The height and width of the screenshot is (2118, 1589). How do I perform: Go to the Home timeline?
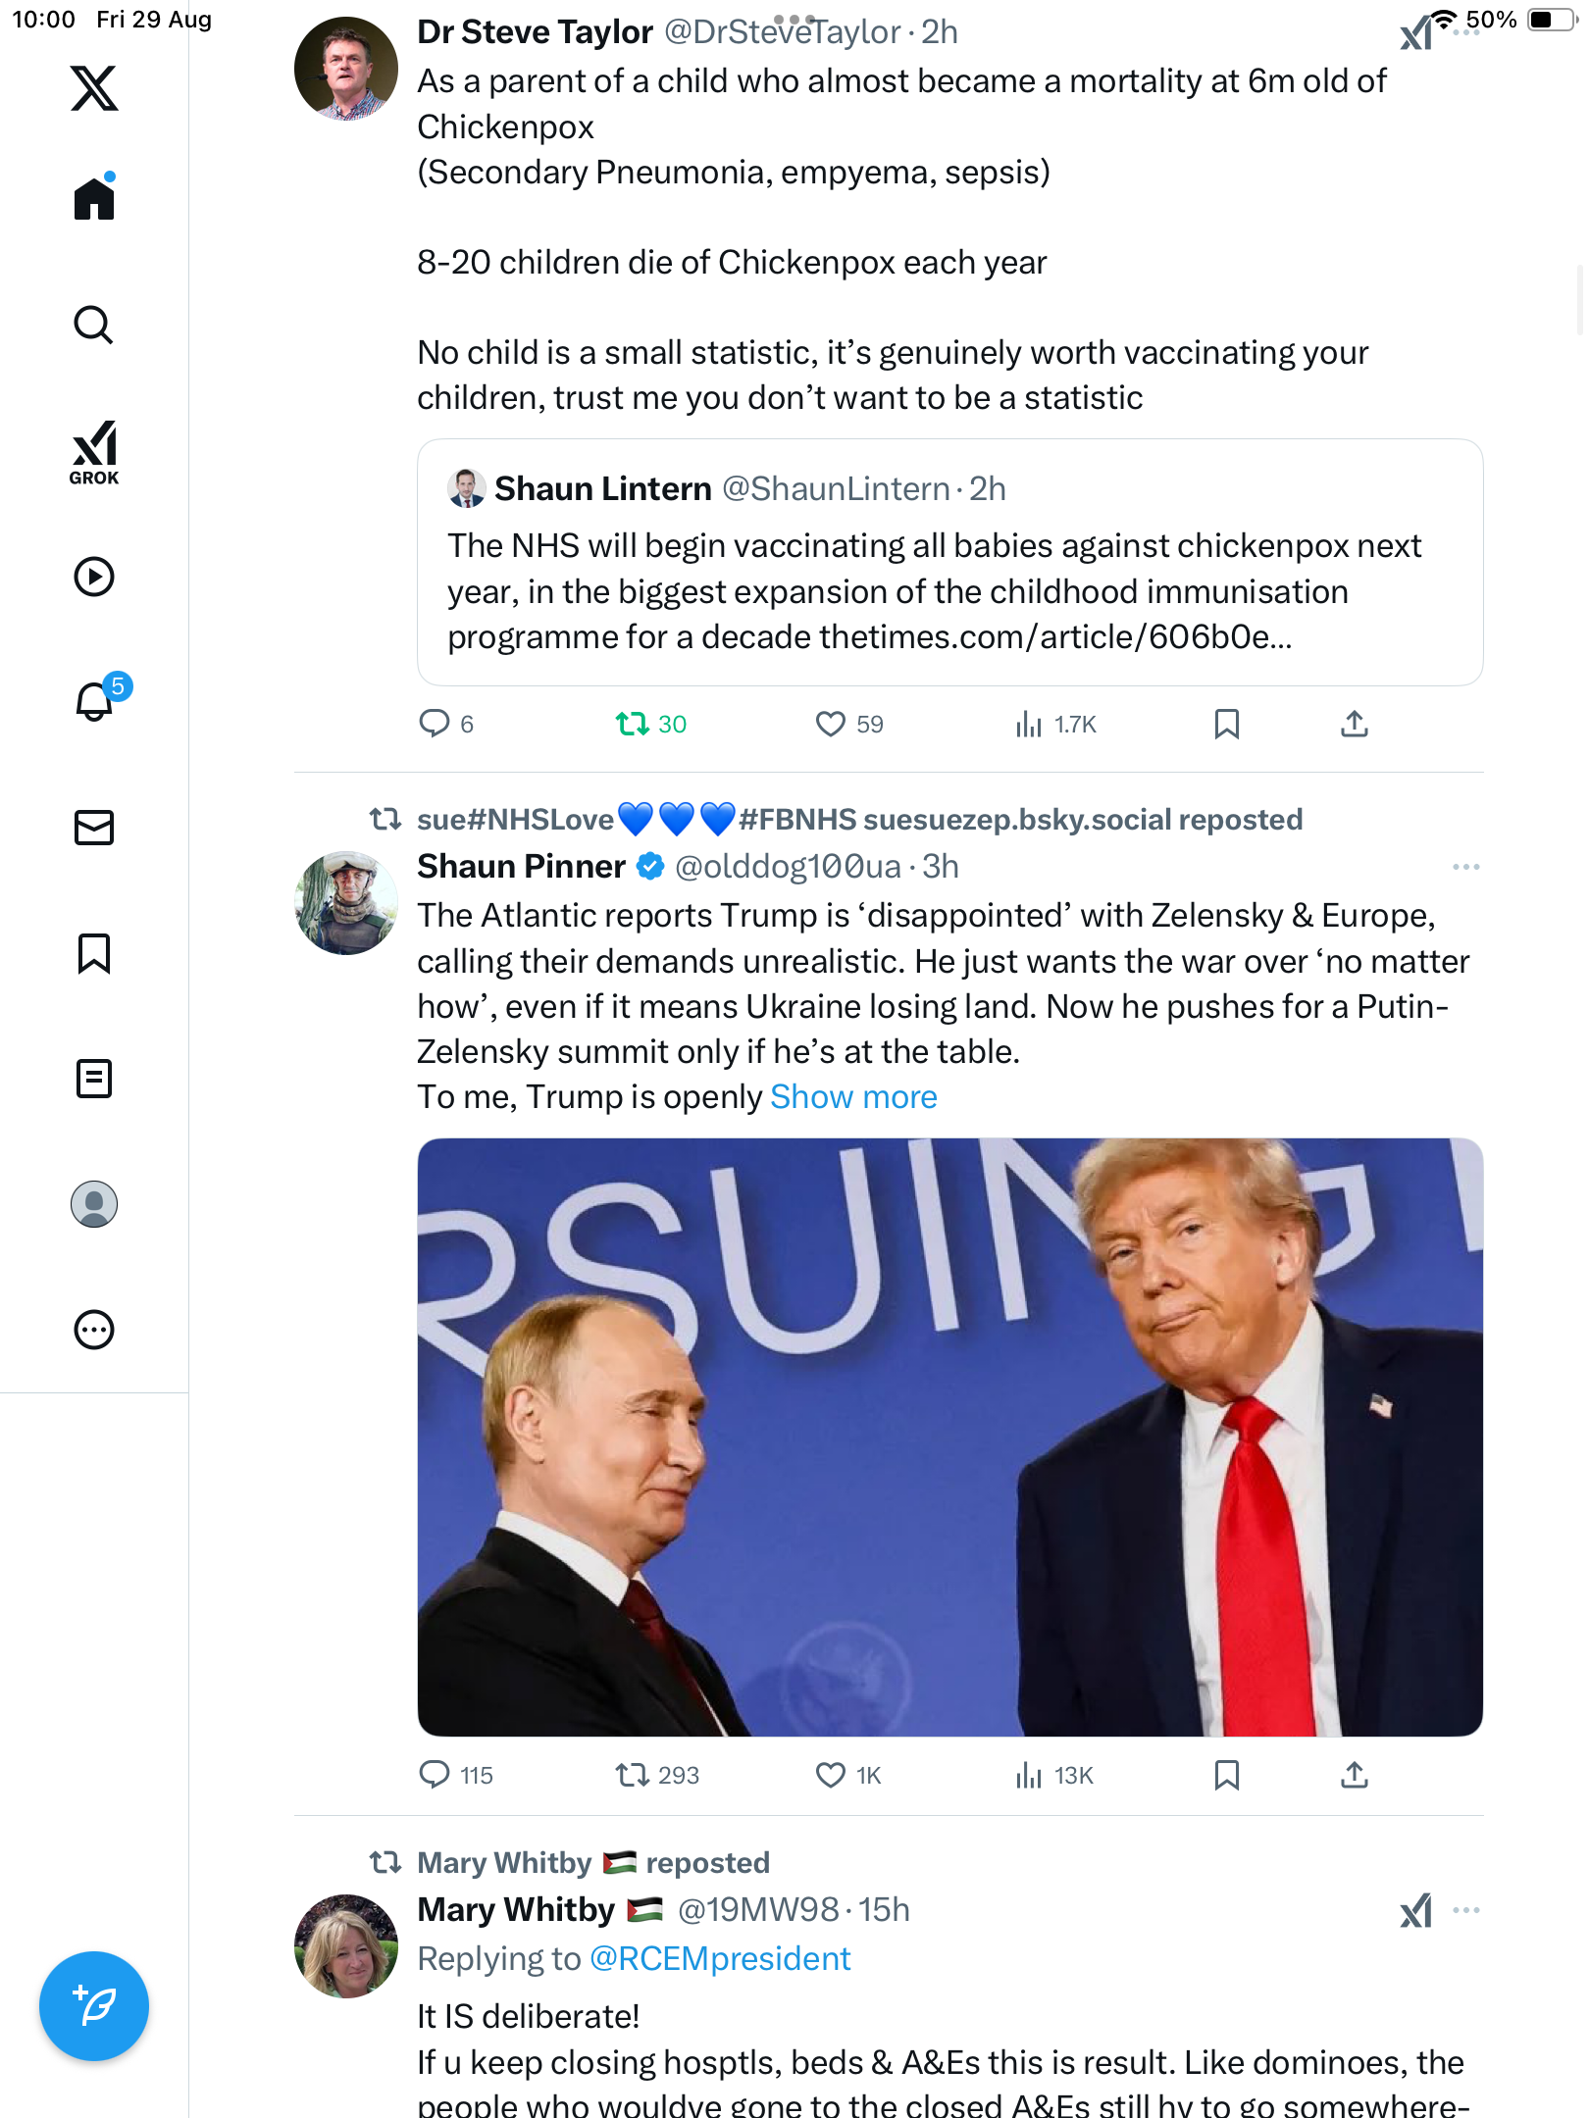pos(94,200)
